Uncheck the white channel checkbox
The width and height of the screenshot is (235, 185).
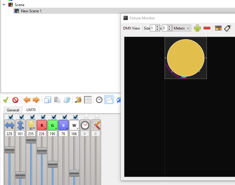pyautogui.click(x=75, y=117)
